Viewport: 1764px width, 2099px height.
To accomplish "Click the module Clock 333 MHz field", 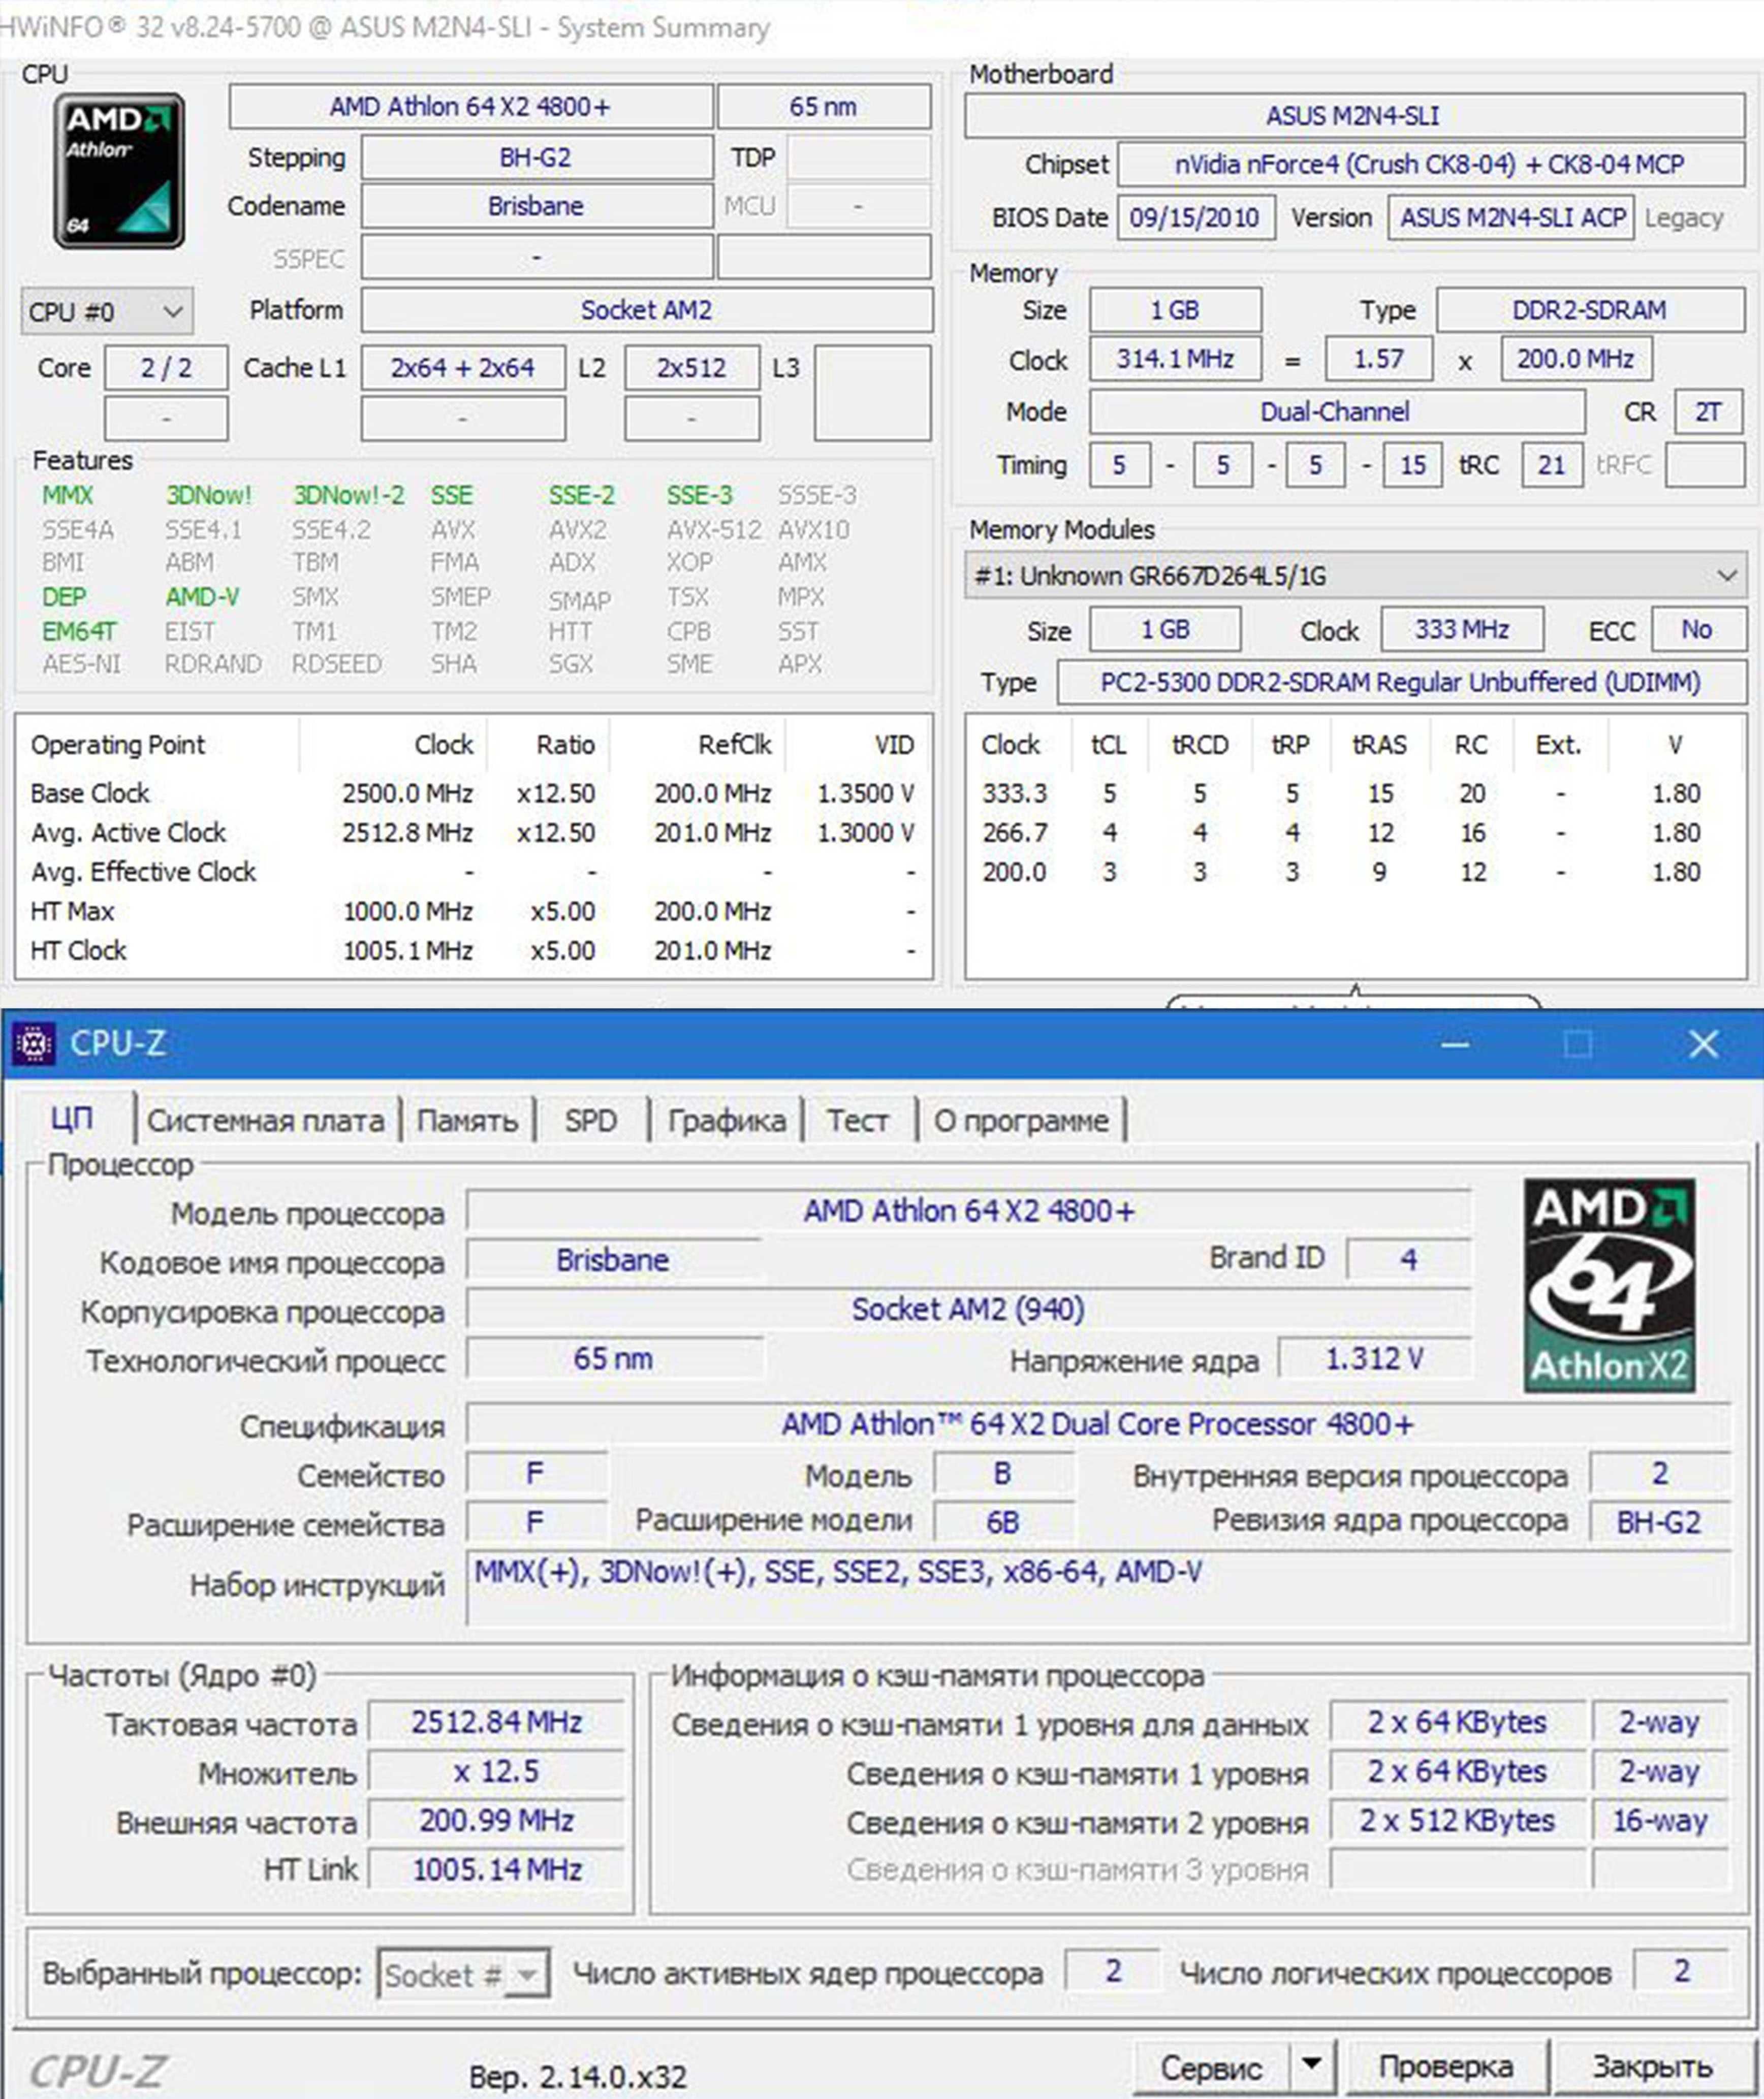I will (1462, 630).
